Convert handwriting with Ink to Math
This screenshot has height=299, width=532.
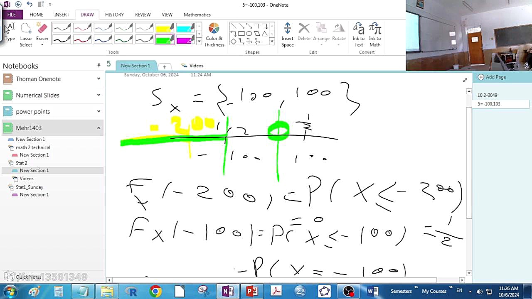tap(375, 34)
